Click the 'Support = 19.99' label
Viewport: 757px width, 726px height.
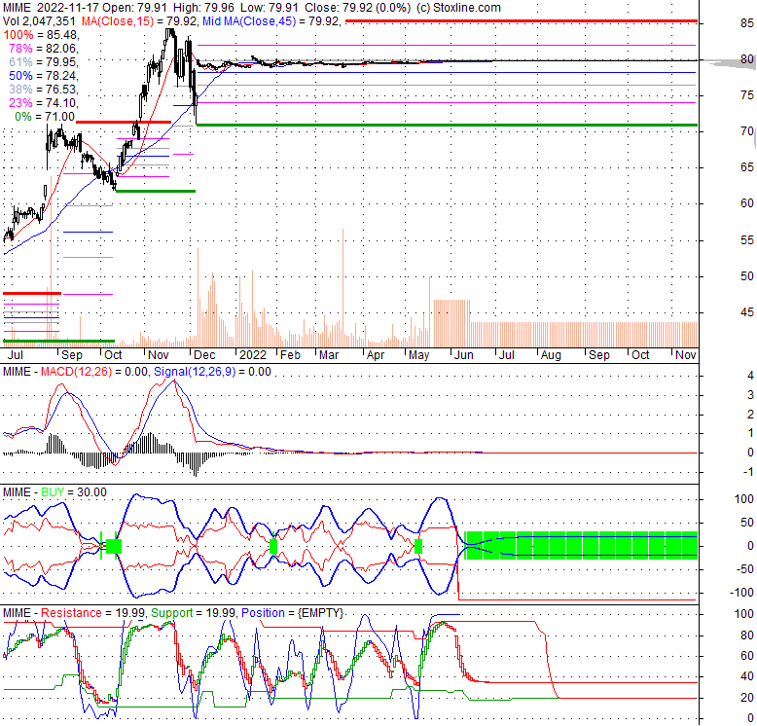pyautogui.click(x=193, y=613)
